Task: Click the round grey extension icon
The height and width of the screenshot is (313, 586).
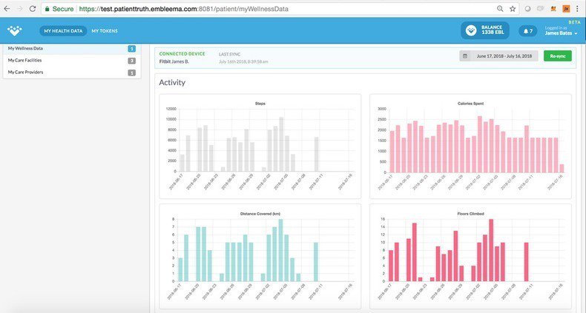Action: click(527, 9)
